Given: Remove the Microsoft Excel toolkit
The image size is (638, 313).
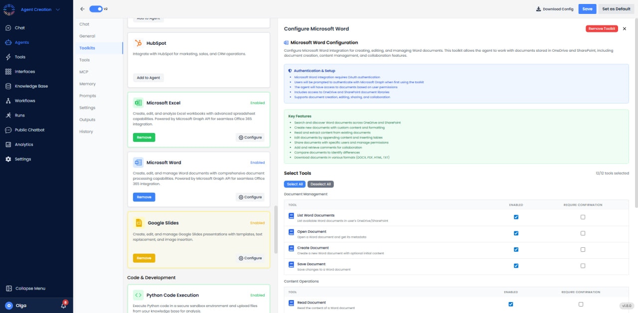Looking at the screenshot, I should pos(144,137).
